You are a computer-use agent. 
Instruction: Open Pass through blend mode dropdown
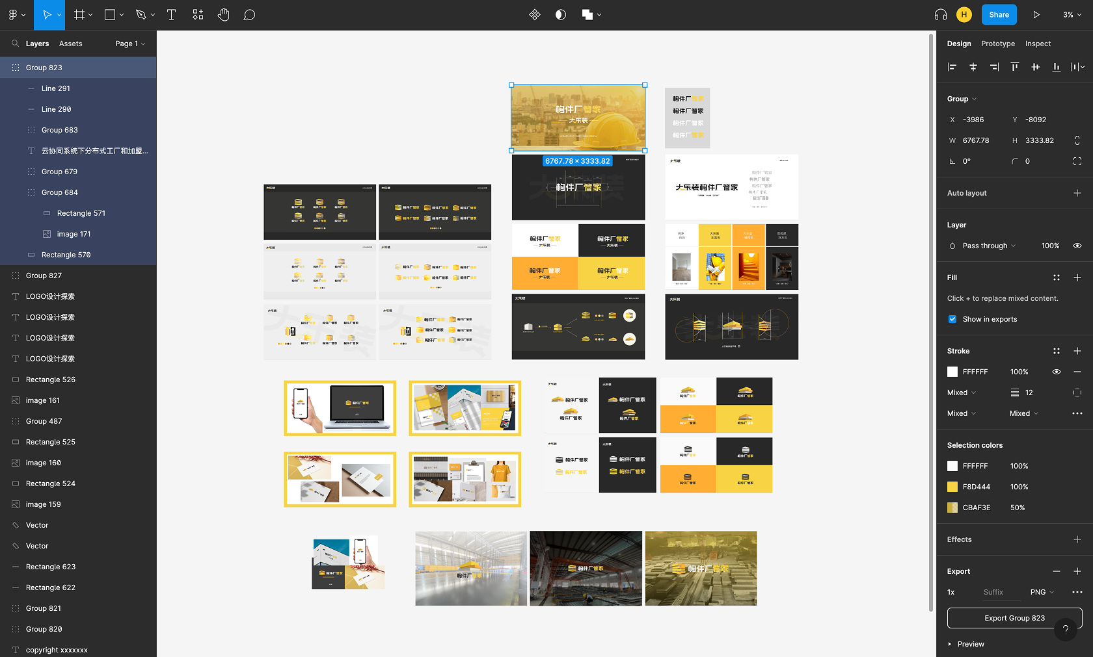[988, 246]
